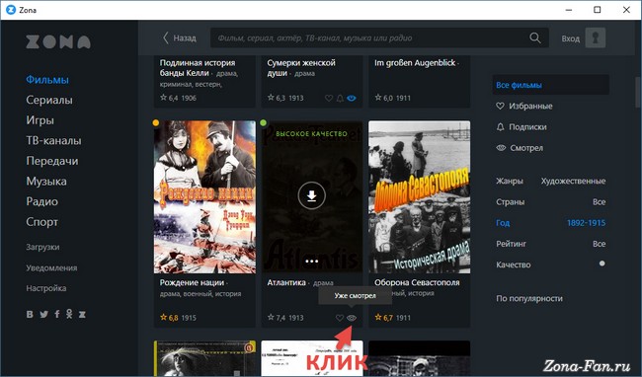This screenshot has height=377, width=642.
Task: Unmark watched eye on Сумерки женской души
Action: tap(352, 98)
